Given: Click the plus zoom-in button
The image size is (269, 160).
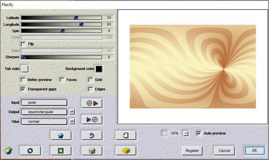Looking at the screenshot, I should point(186,133).
